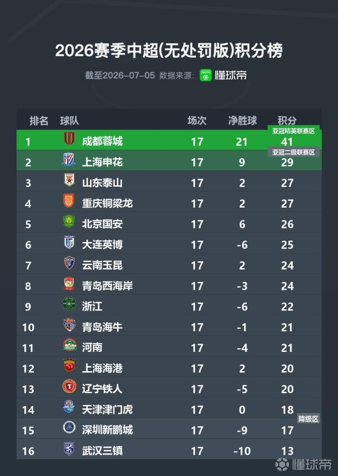Open the 重庆铜梁龙 team name

click(107, 203)
